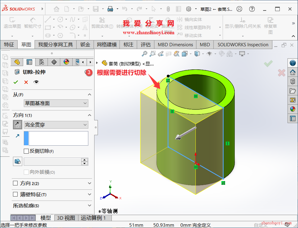298x228 pixels.
Task: Expand the 套筒 flyout design tree
Action: pyautogui.click(x=97, y=63)
